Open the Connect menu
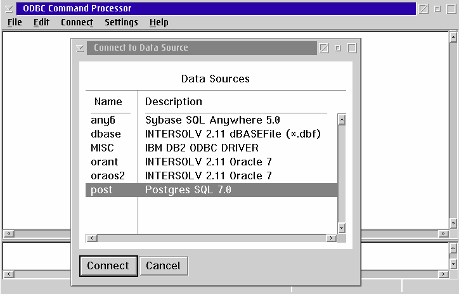459x294 pixels. pyautogui.click(x=77, y=22)
